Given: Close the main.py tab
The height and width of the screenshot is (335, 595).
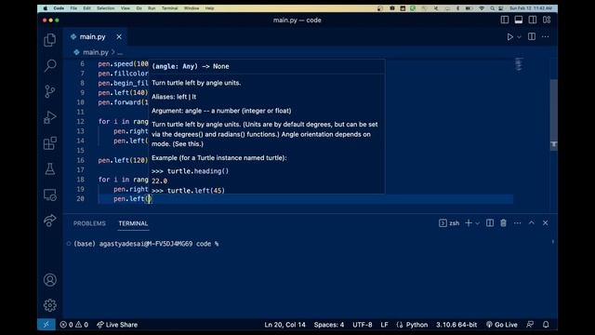Looking at the screenshot, I should tap(119, 37).
